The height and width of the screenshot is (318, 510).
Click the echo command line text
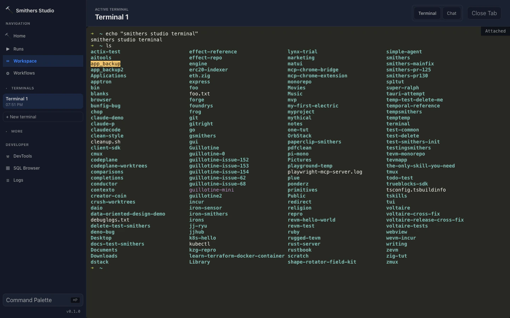point(152,34)
